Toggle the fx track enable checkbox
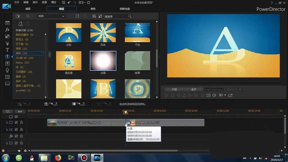288x162 pixels. tap(16, 136)
